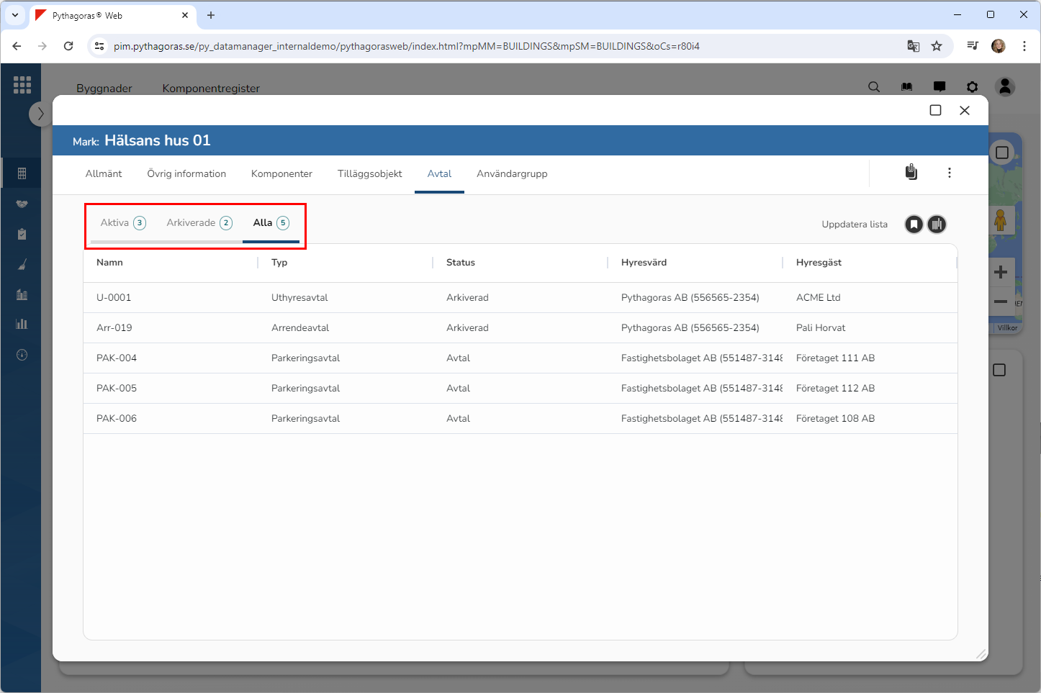
Task: Click the bookmark icon beside Uppdatera lista
Action: pos(914,225)
